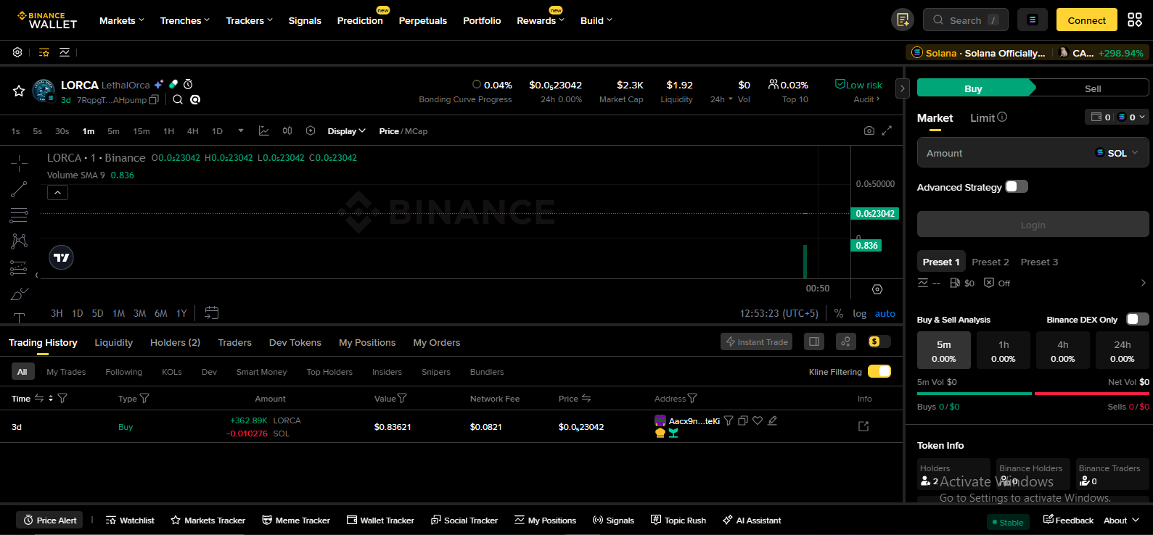Add LORCA to favorites with the star
The image size is (1153, 535).
click(19, 91)
